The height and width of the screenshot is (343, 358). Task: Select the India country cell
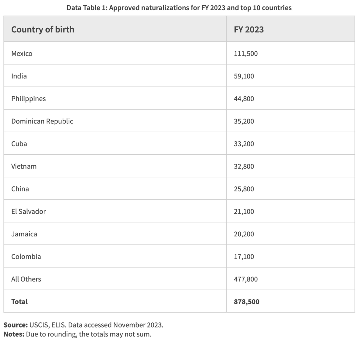click(x=19, y=76)
